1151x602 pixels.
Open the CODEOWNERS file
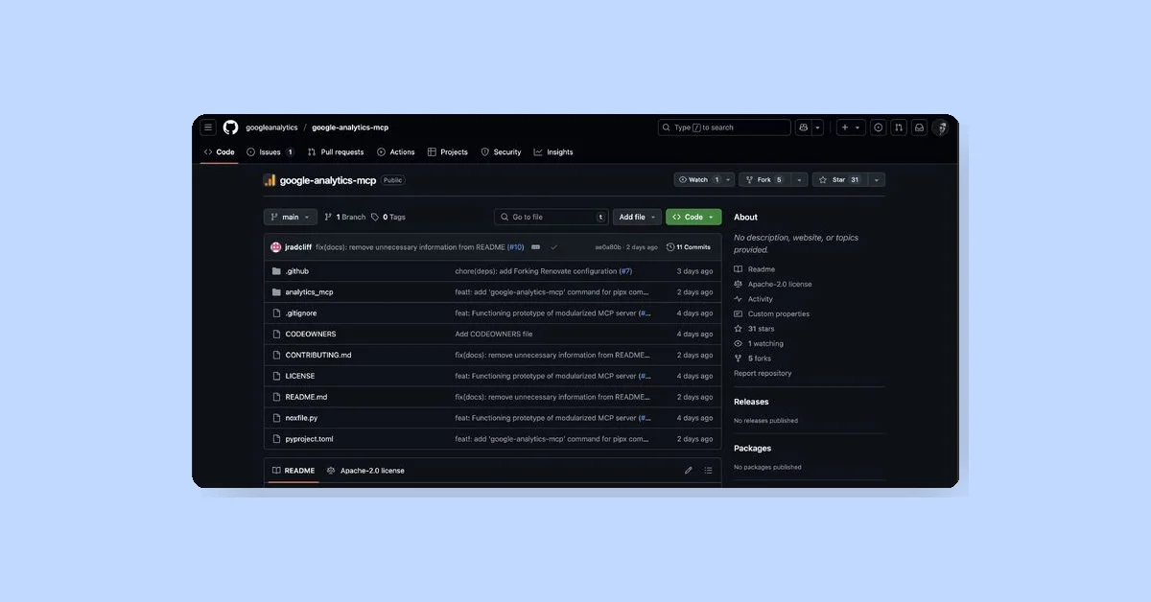(311, 335)
